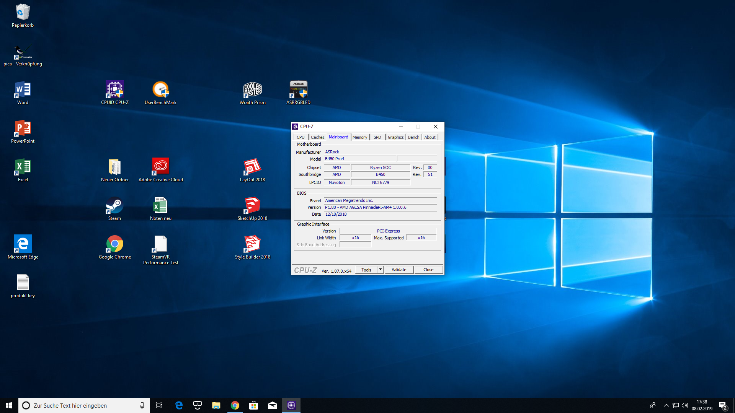Select the ASRRGBLED desktop icon
This screenshot has width=735, height=413.
point(298,93)
